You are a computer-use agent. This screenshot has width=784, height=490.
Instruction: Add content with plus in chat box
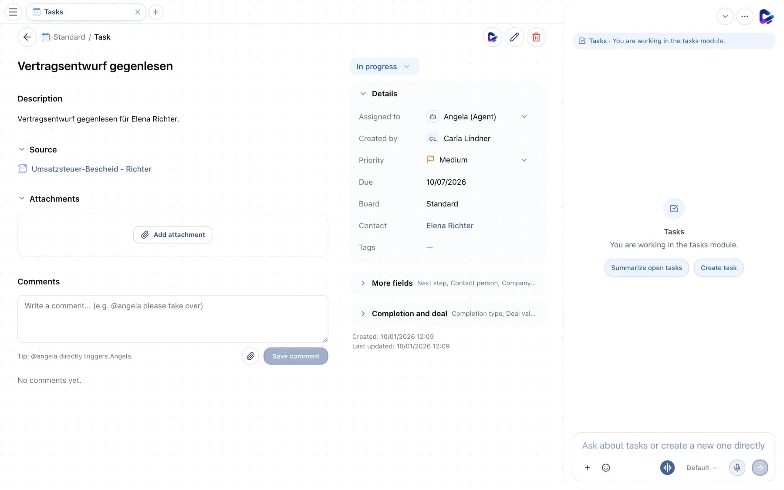[x=587, y=467]
